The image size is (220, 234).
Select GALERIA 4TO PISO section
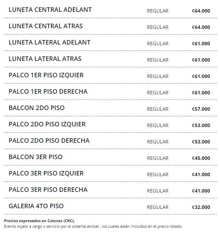[36, 206]
